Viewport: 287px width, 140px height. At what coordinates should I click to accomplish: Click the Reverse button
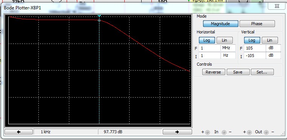(213, 72)
